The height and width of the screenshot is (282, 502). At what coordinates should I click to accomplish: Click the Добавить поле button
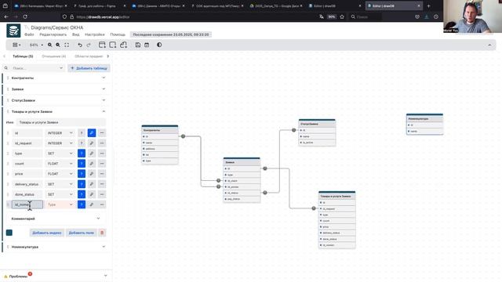click(x=81, y=233)
